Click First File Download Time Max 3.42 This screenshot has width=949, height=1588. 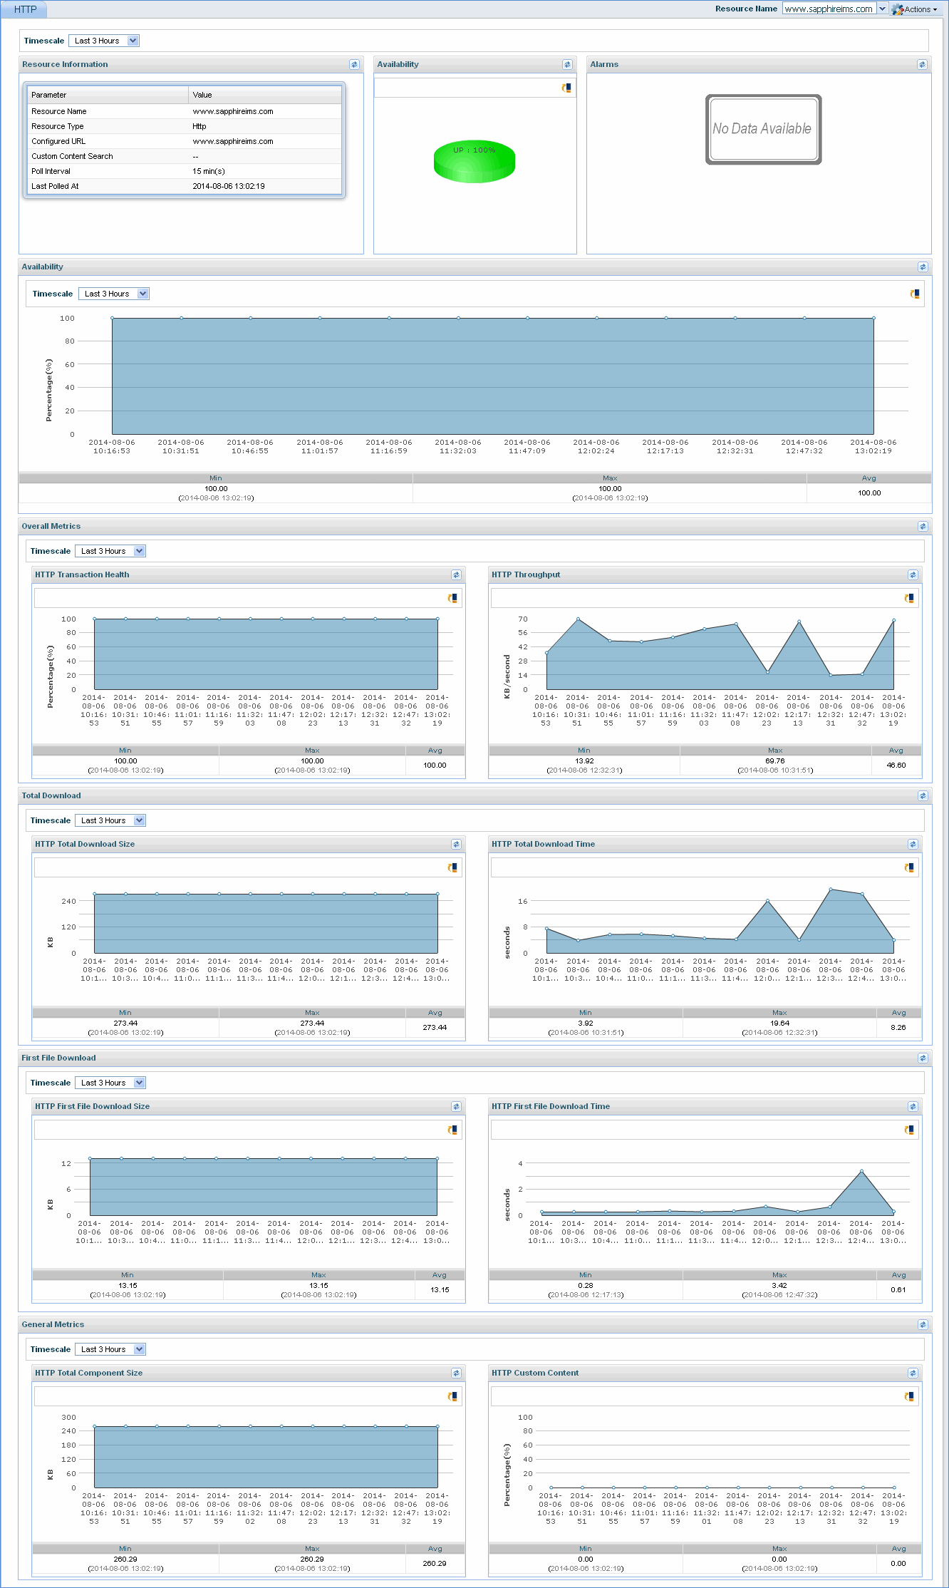[x=779, y=1285]
